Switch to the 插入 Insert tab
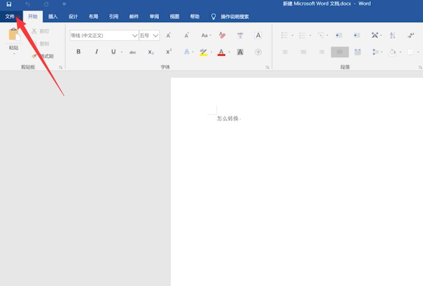 click(53, 17)
